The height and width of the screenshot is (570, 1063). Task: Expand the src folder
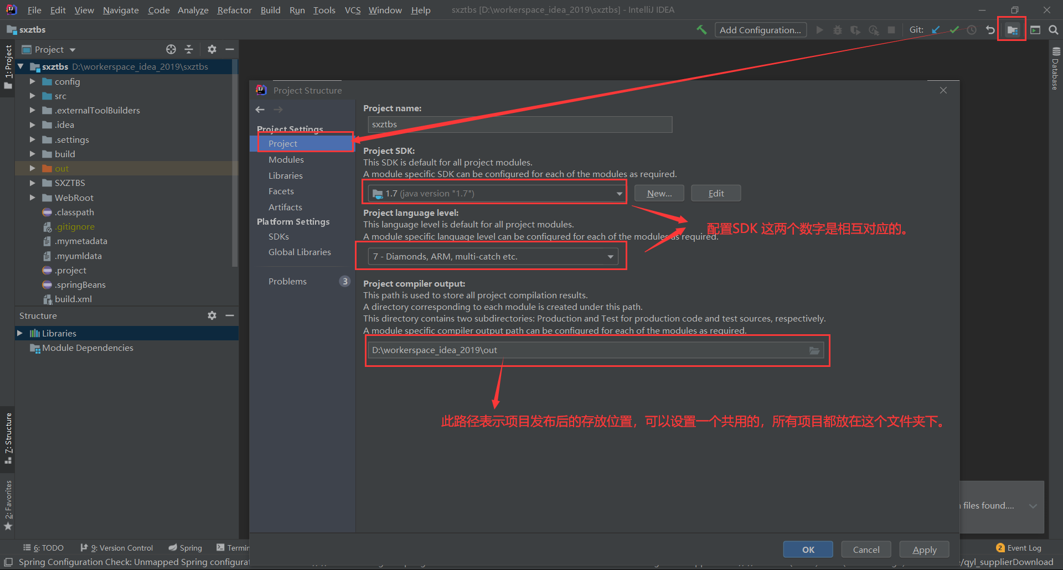(x=32, y=96)
